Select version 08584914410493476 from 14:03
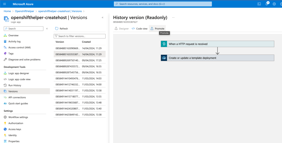 click(79, 79)
